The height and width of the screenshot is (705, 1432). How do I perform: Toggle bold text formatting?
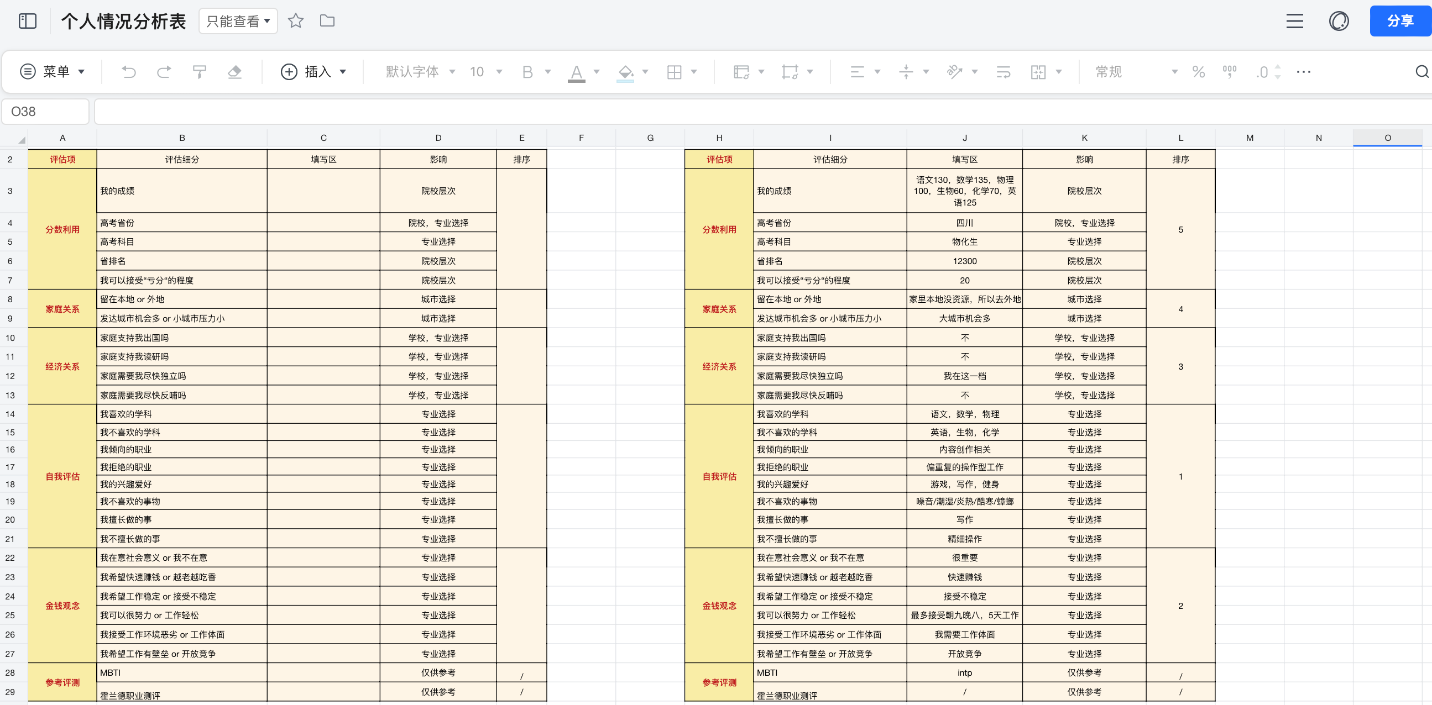(527, 72)
